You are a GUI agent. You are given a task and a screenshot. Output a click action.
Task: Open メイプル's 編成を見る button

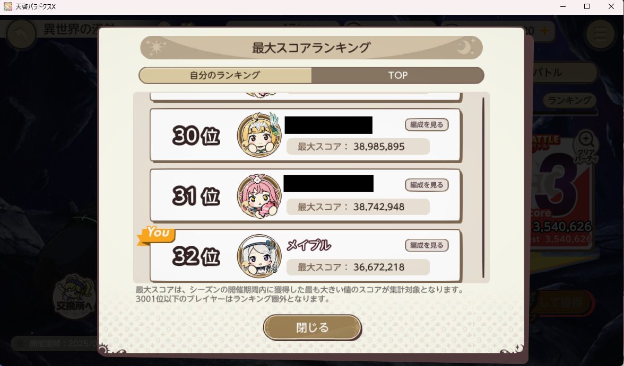click(x=427, y=245)
